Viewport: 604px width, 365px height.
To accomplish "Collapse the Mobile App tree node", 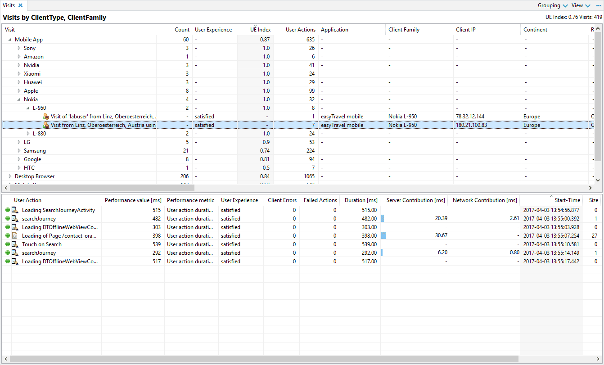I will [10, 40].
